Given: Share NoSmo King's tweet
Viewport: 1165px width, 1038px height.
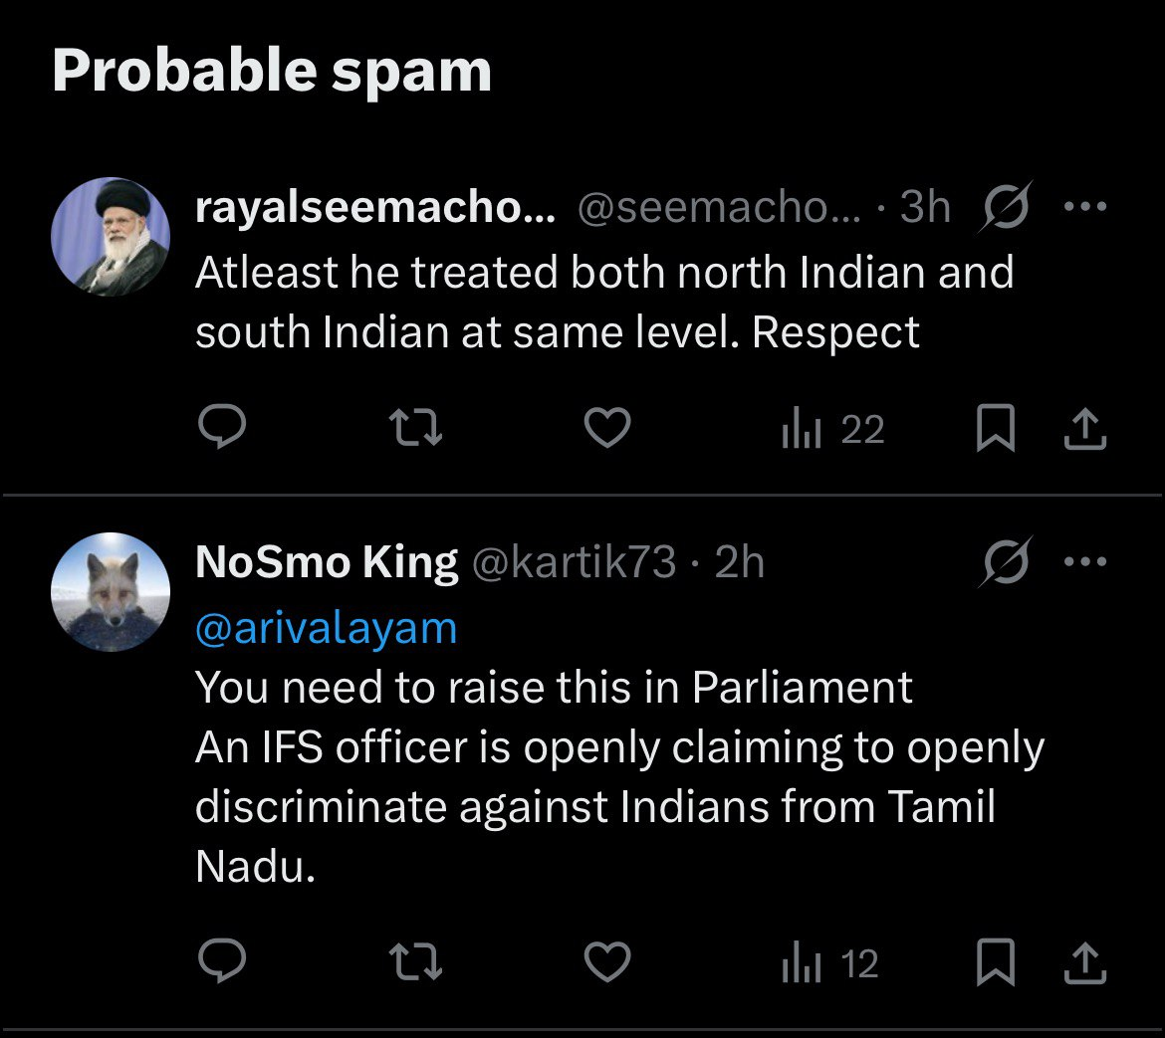Looking at the screenshot, I should point(1085,962).
